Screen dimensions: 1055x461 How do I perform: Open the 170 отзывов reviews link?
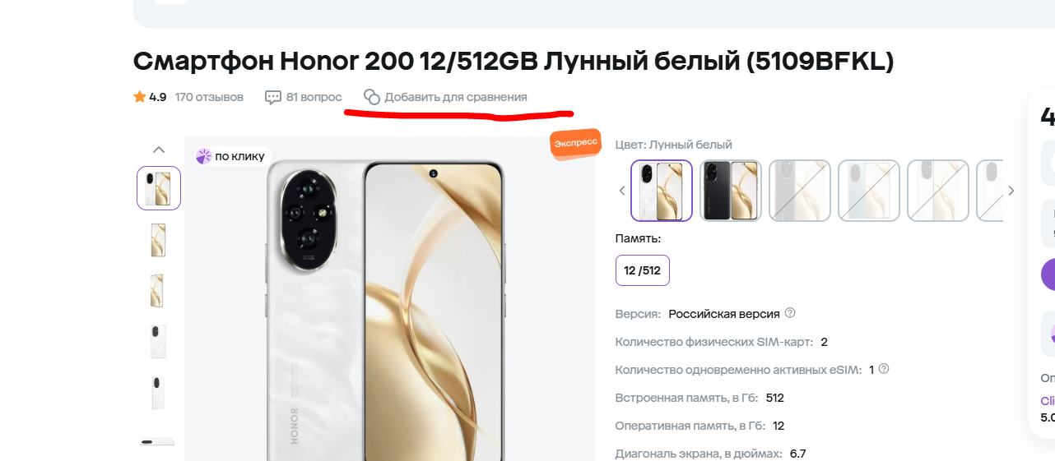tap(209, 97)
